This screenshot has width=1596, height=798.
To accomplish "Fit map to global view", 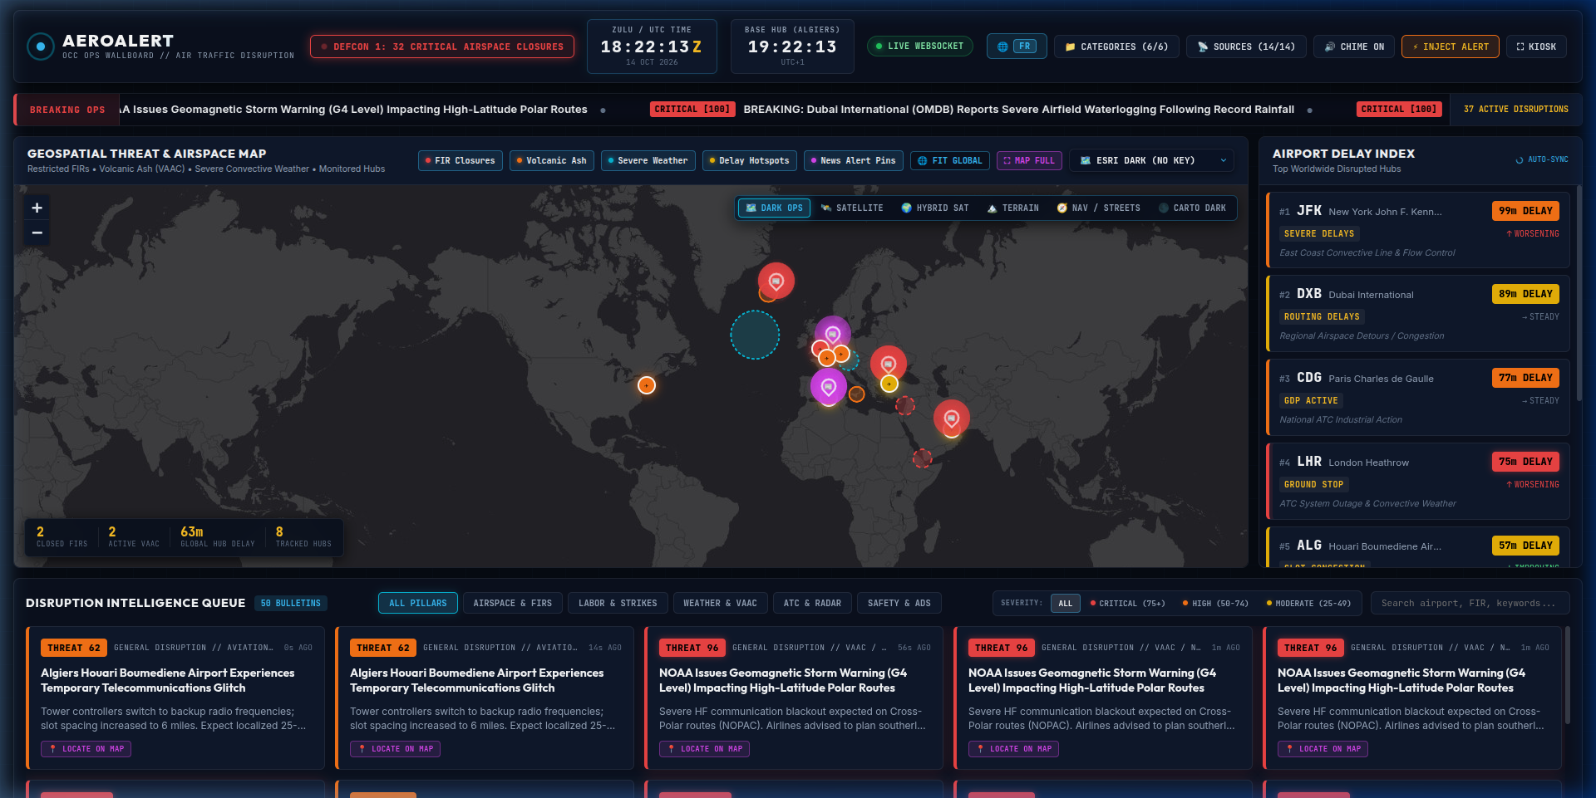I will (x=949, y=161).
